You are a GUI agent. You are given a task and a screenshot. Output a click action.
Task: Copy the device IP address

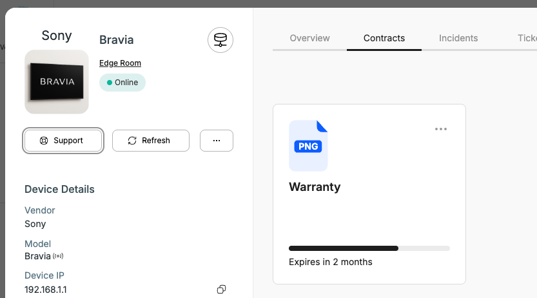(x=221, y=290)
